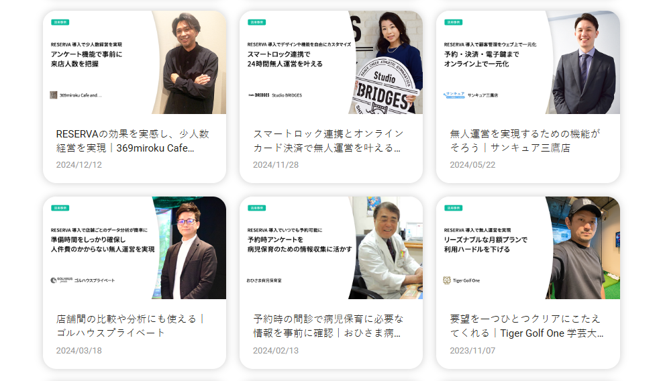Viewport: 661px width, 381px height.
Task: Click photo of man with crossed arms
Action: 190,62
